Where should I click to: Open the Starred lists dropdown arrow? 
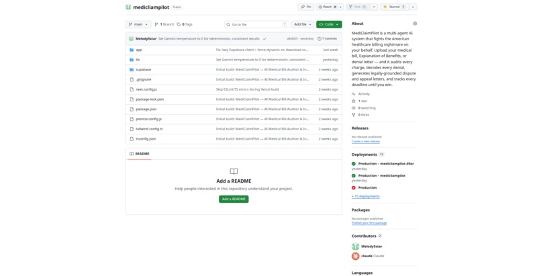coord(413,7)
